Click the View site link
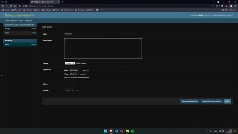The height and width of the screenshot is (134, 238). pyautogui.click(x=207, y=15)
